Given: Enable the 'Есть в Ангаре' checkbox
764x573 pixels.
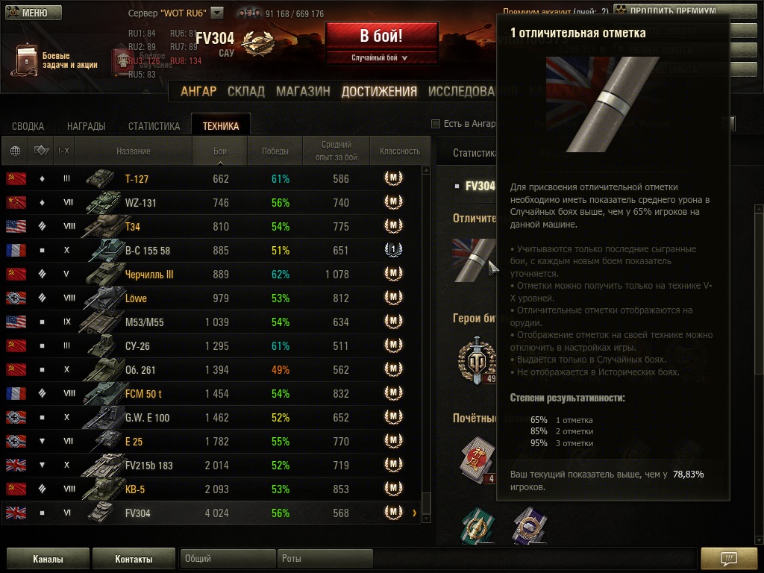Looking at the screenshot, I should 436,124.
